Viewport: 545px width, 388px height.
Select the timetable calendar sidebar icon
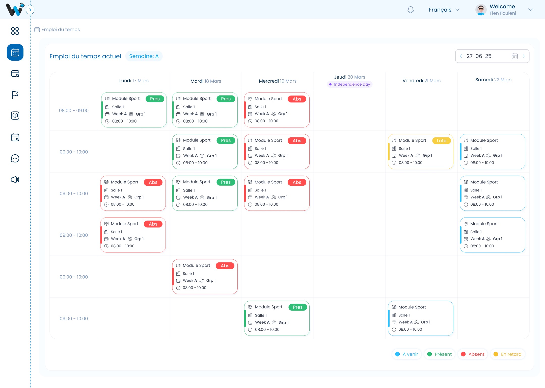(15, 52)
